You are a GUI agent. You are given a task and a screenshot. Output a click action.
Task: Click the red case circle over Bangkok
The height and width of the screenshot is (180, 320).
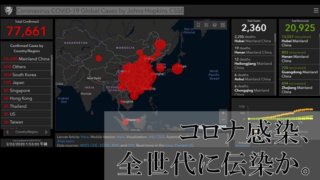[x=121, y=102]
